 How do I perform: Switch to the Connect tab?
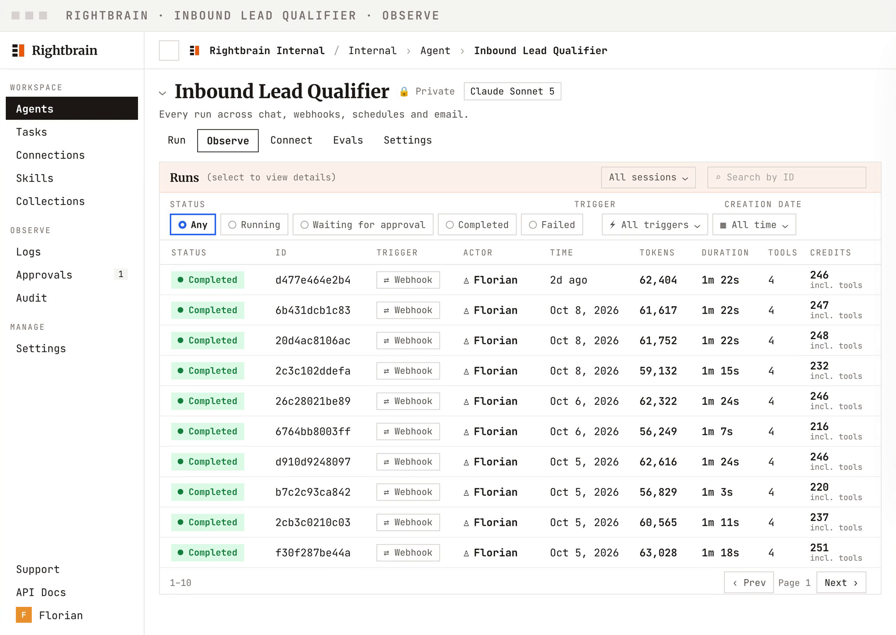291,141
